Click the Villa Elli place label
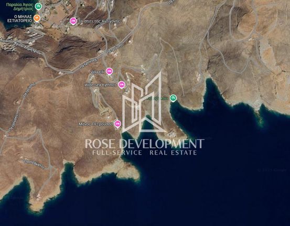Screen dimensions: 290x226 (98, 72)
